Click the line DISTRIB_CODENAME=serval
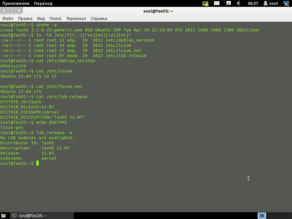The image size is (292, 219). (x=30, y=112)
